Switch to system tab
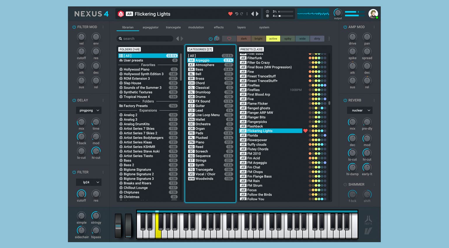The width and height of the screenshot is (449, 248). coord(264,27)
